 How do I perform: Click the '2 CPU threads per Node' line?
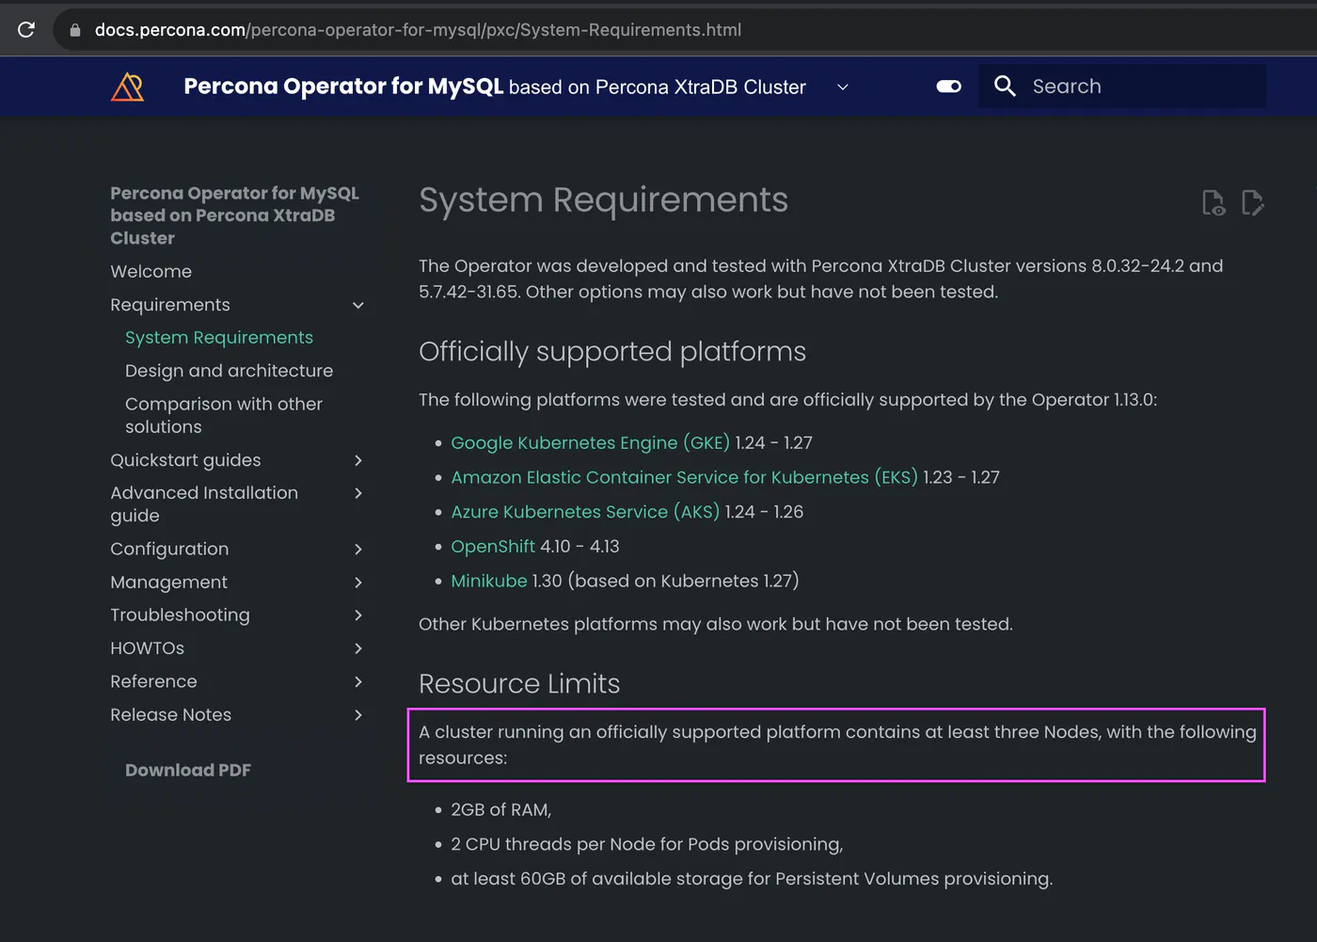pyautogui.click(x=647, y=844)
